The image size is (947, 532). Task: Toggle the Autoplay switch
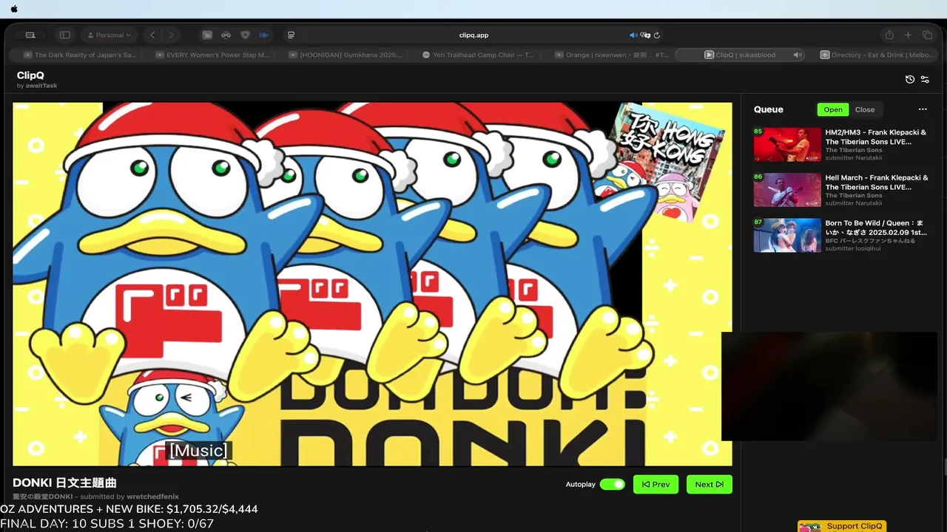[612, 484]
